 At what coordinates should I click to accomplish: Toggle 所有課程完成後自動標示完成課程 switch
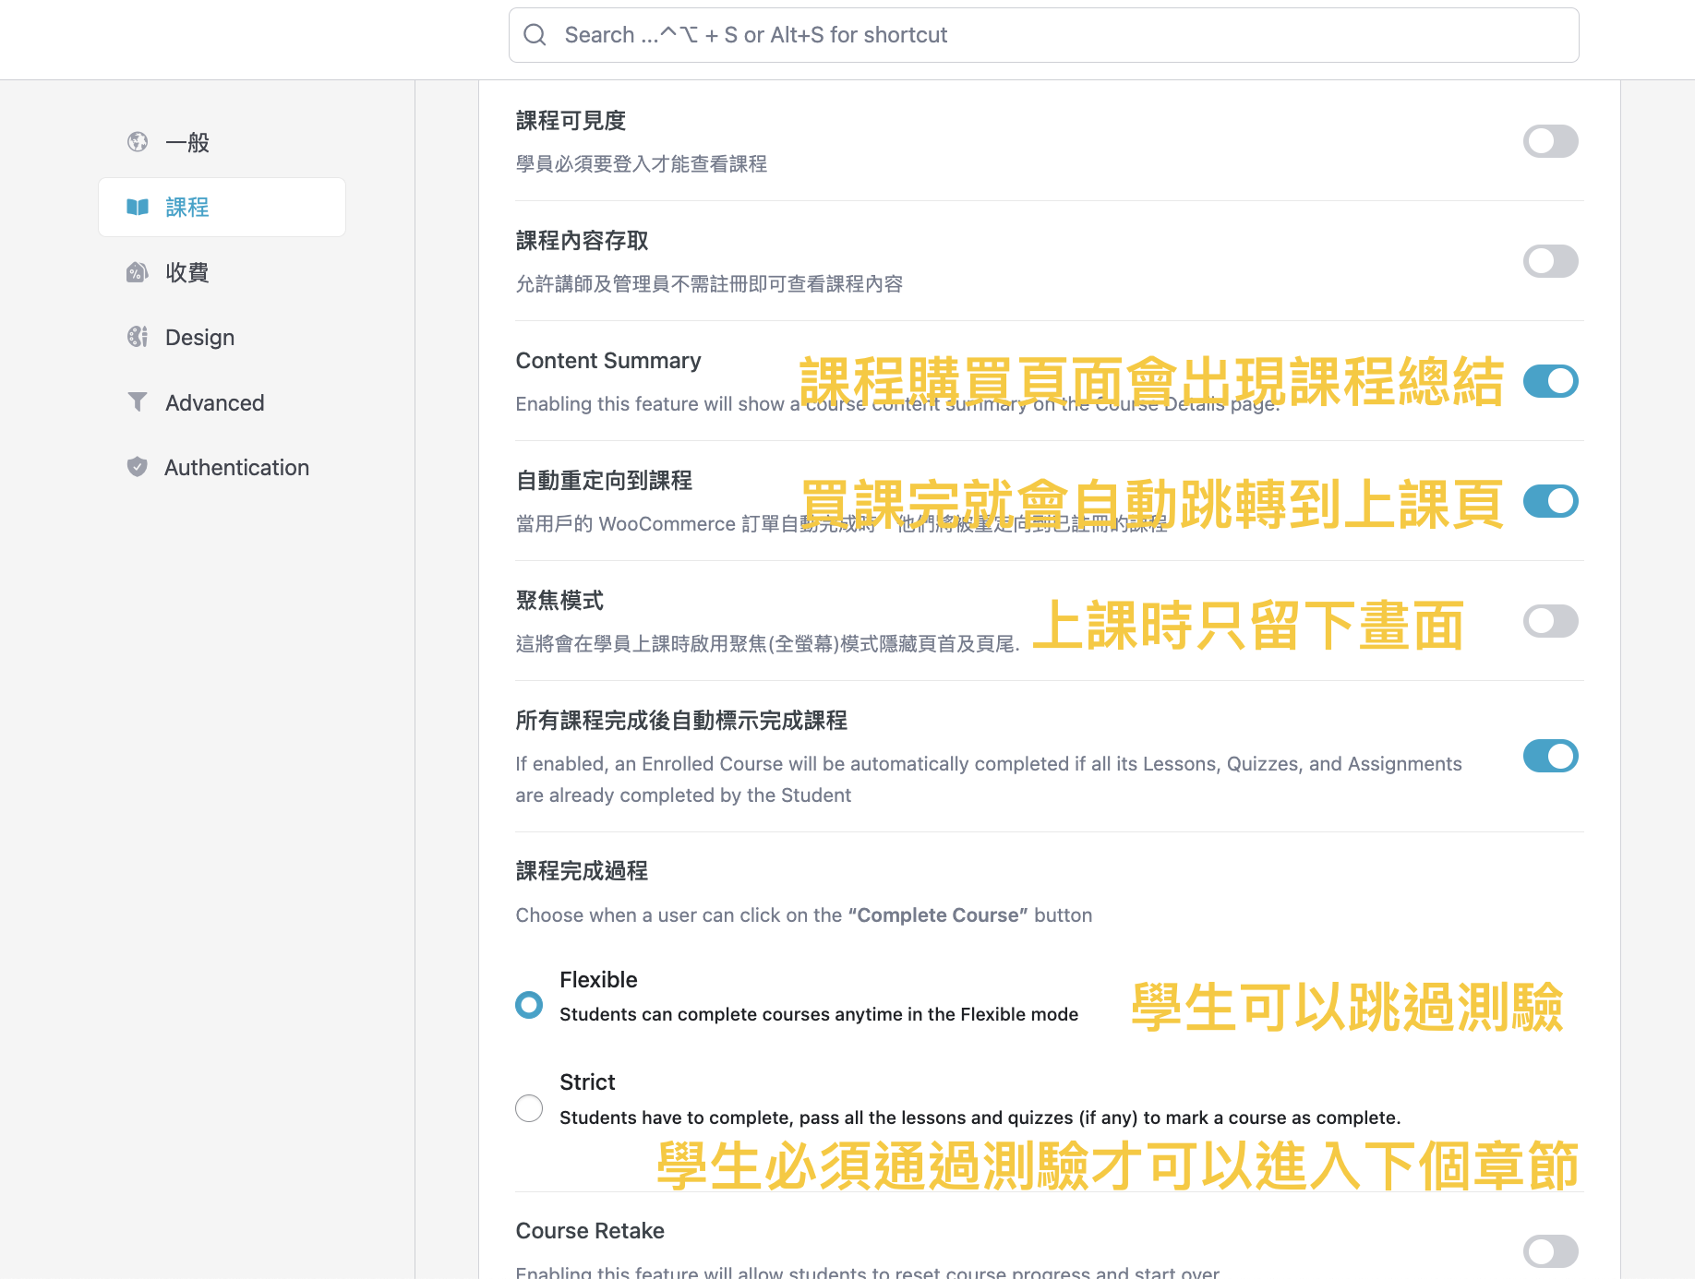pos(1550,756)
